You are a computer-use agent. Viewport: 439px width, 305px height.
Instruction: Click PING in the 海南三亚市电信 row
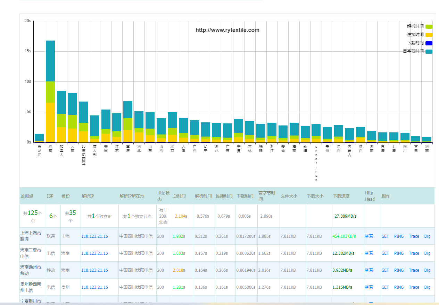coord(399,253)
